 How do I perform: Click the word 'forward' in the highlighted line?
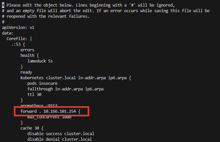[x=29, y=112]
